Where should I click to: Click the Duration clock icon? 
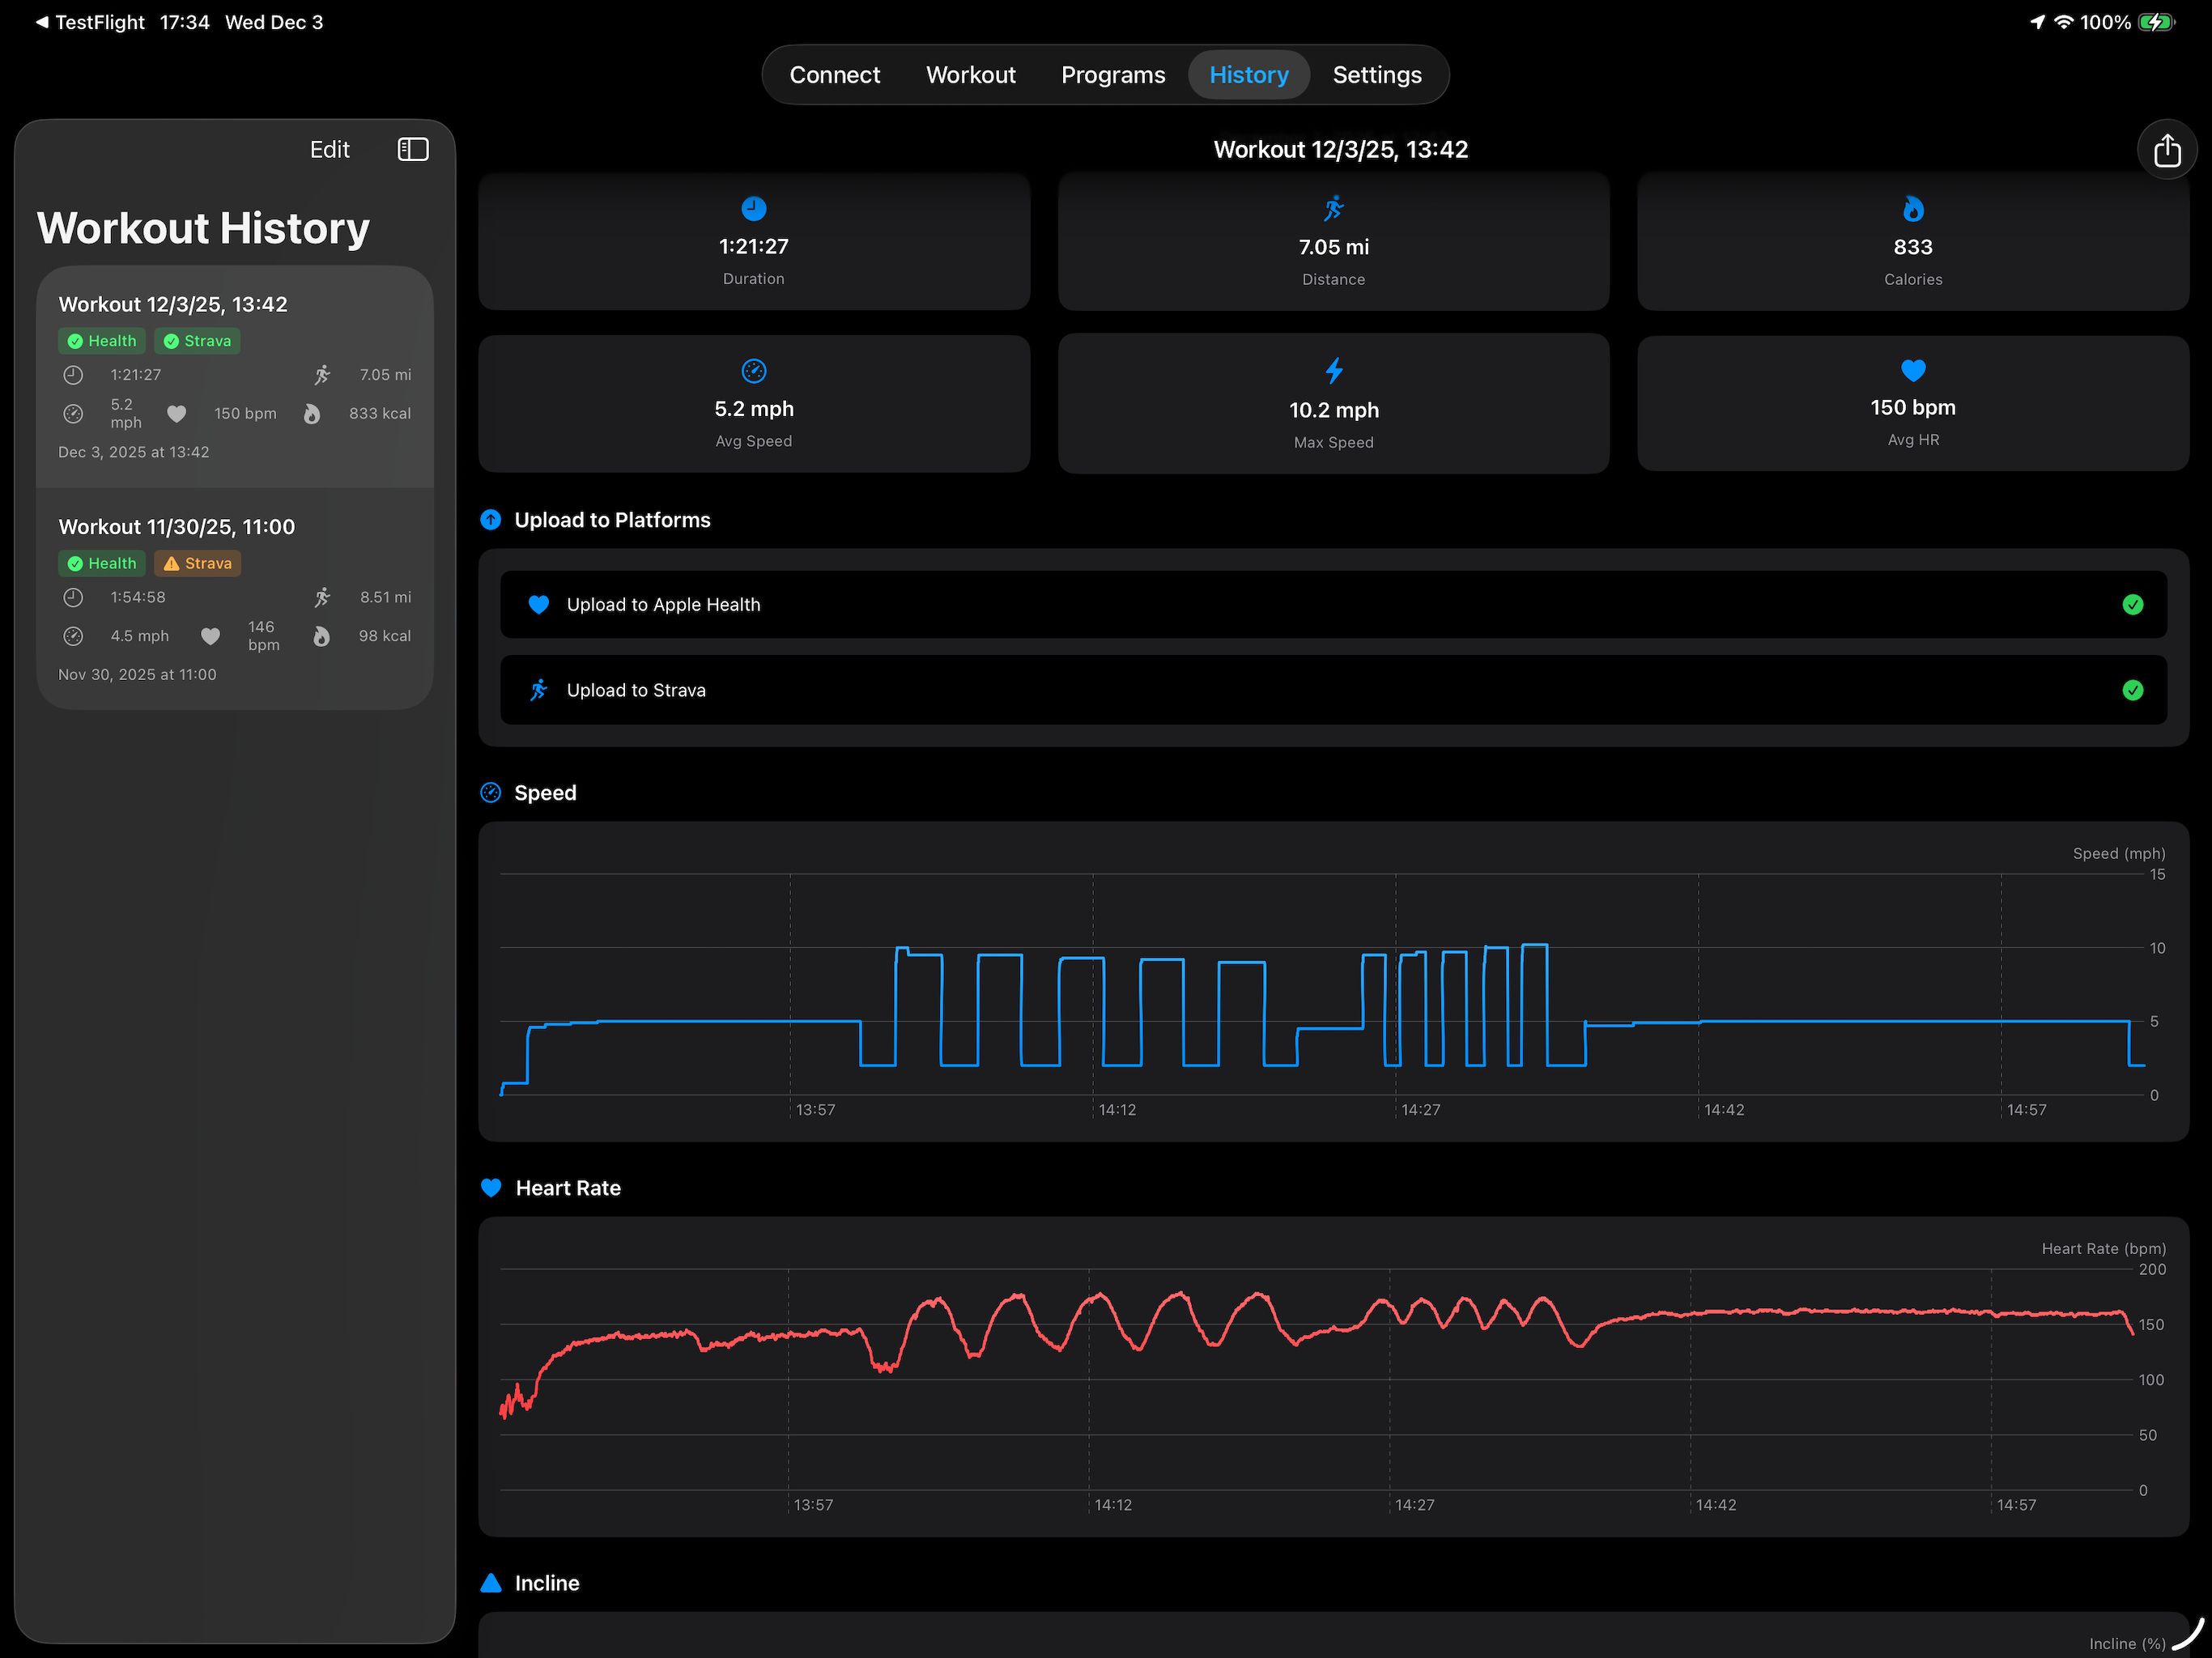[754, 208]
